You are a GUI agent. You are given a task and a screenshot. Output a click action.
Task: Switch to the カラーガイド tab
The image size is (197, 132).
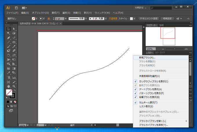point(160,53)
